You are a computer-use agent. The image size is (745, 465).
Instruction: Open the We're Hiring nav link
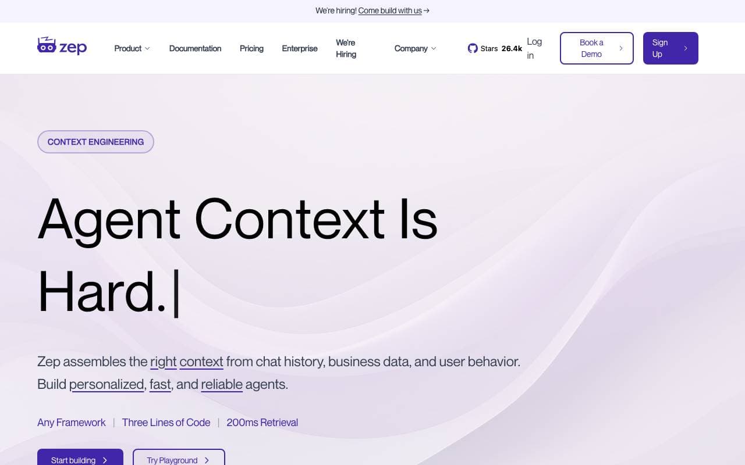[346, 48]
